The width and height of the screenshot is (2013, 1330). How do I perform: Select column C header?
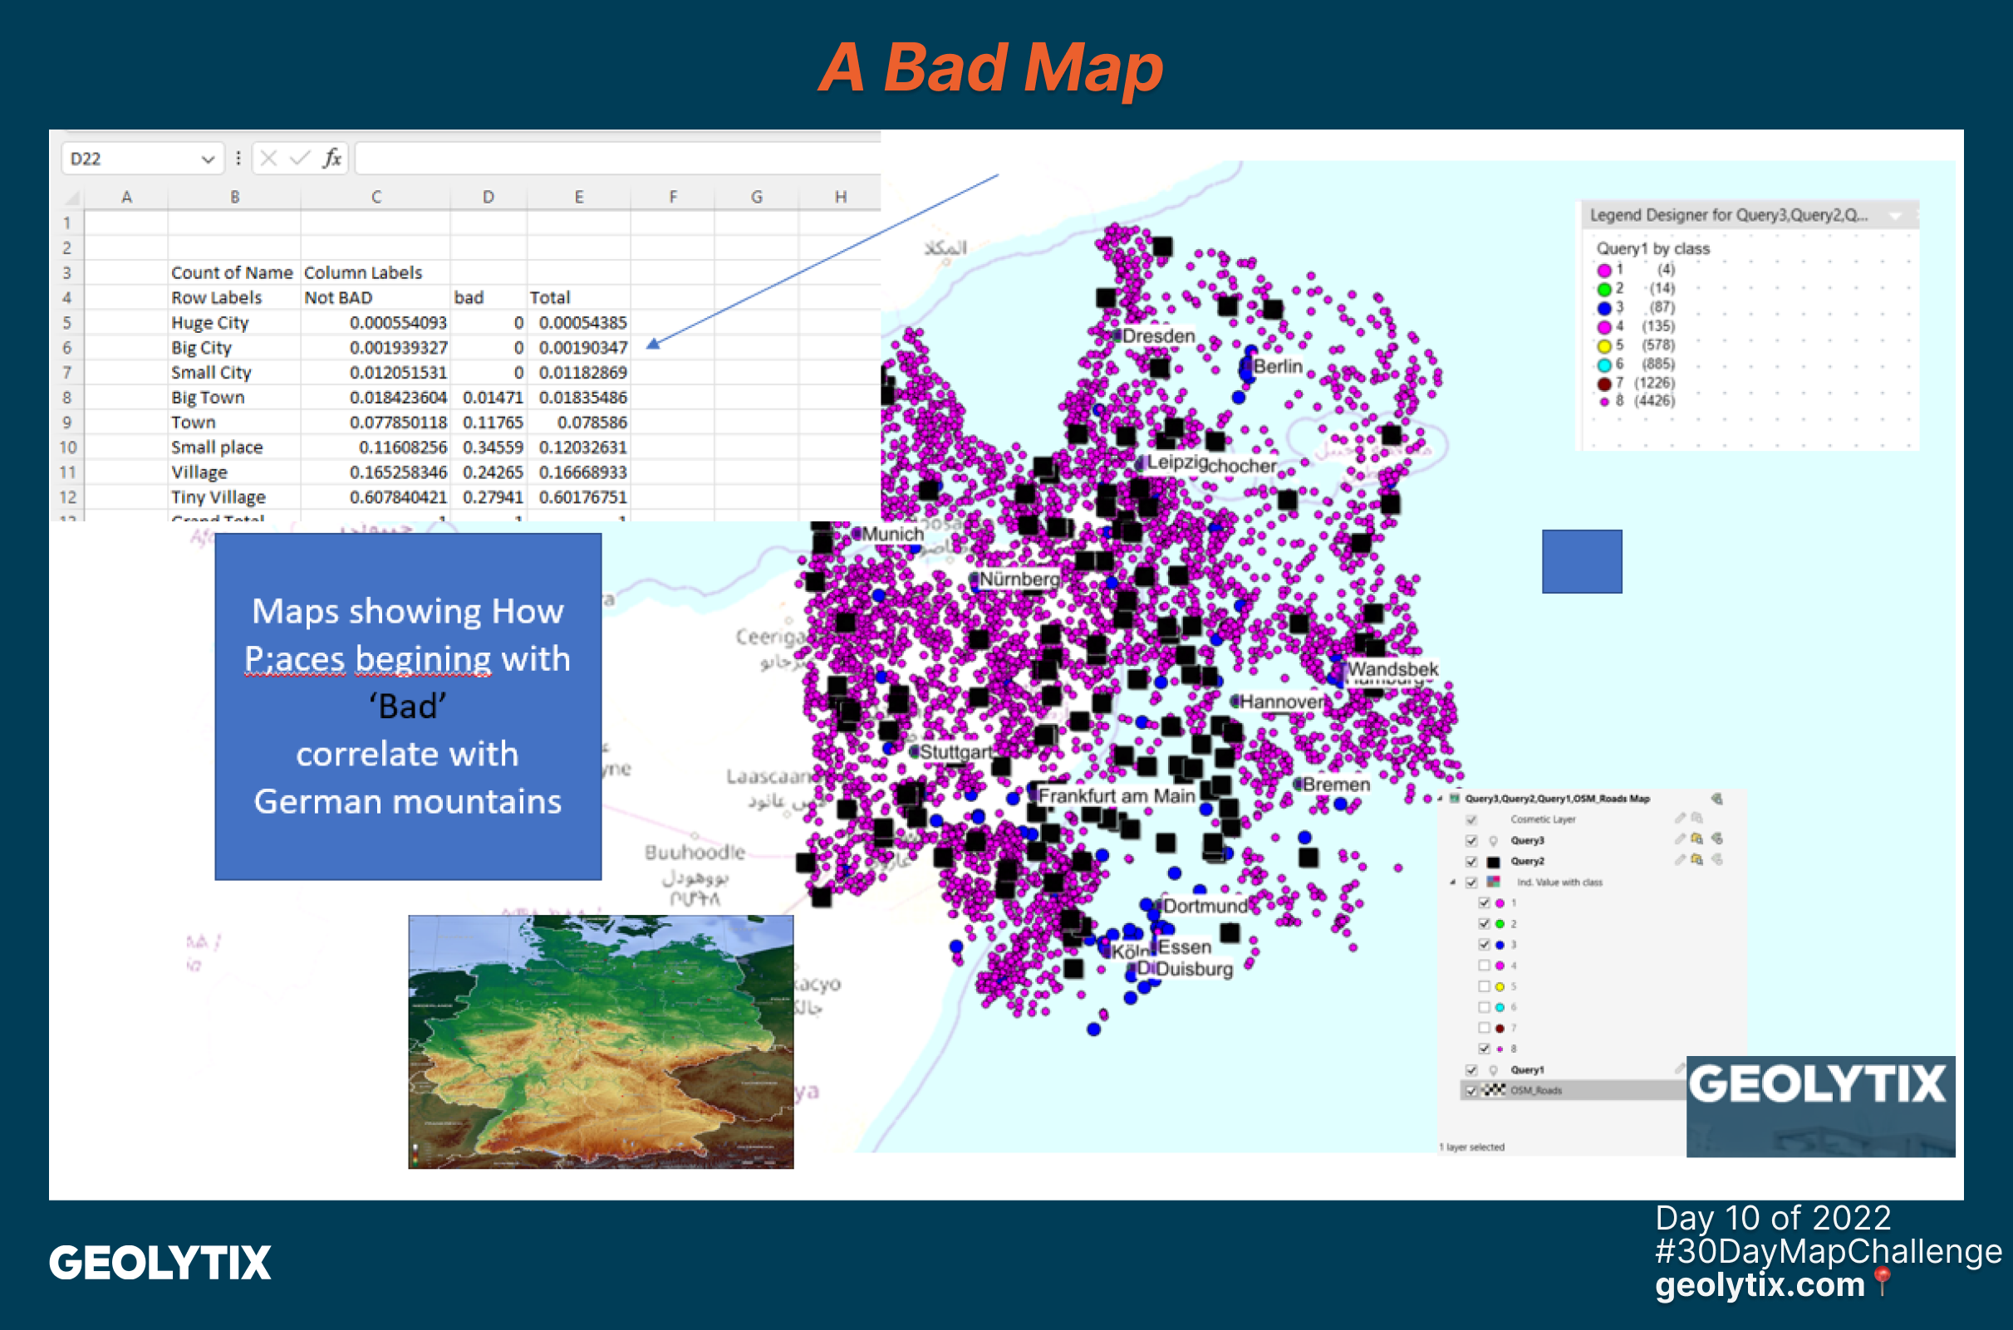[x=376, y=197]
